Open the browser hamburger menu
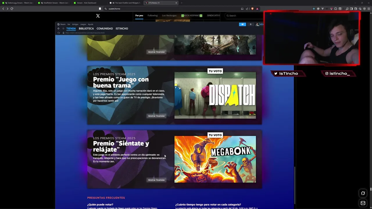The height and width of the screenshot is (209, 372). click(x=369, y=9)
